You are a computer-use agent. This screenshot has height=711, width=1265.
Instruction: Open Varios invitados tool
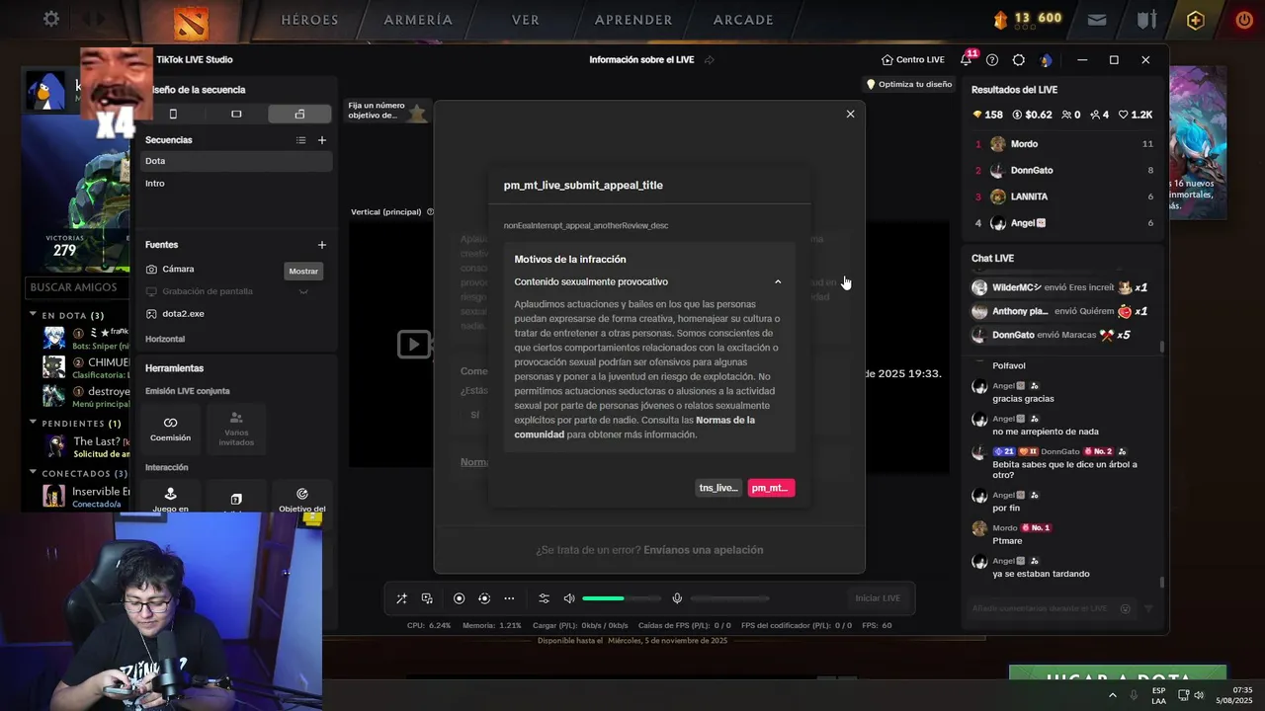point(236,428)
